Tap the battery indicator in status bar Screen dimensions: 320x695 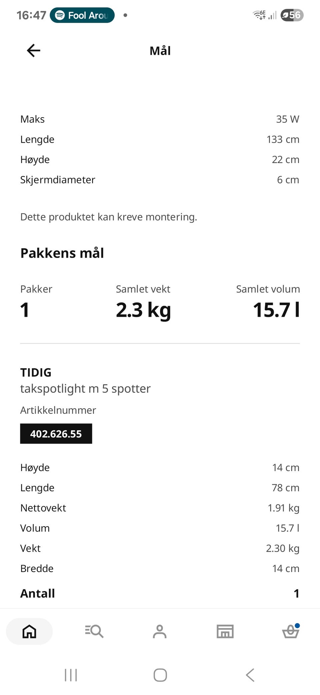pos(292,15)
